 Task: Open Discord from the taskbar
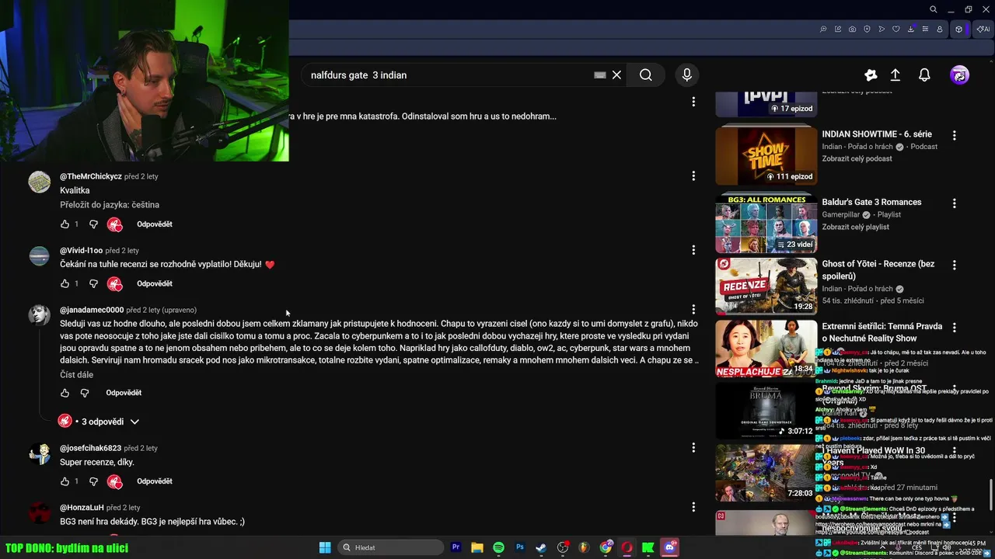(x=669, y=547)
